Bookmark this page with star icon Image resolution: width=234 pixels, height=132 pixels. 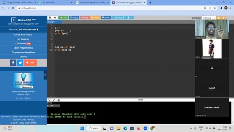(x=215, y=8)
